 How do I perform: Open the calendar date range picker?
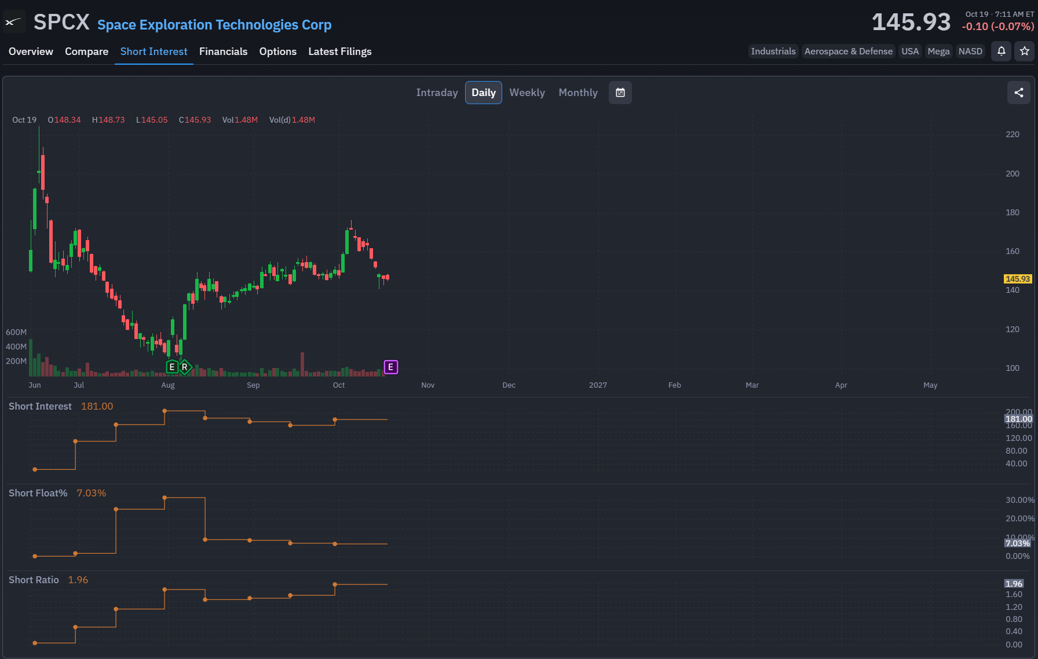(x=620, y=93)
